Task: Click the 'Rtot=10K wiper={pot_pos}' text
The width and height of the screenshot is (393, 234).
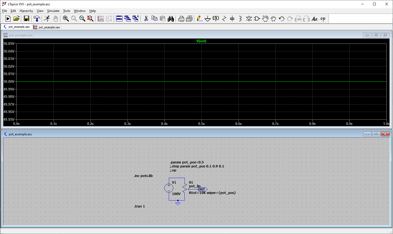Action: point(212,193)
